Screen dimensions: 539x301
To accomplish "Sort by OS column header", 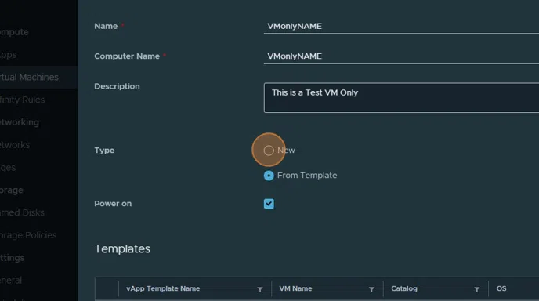I will tap(501, 288).
